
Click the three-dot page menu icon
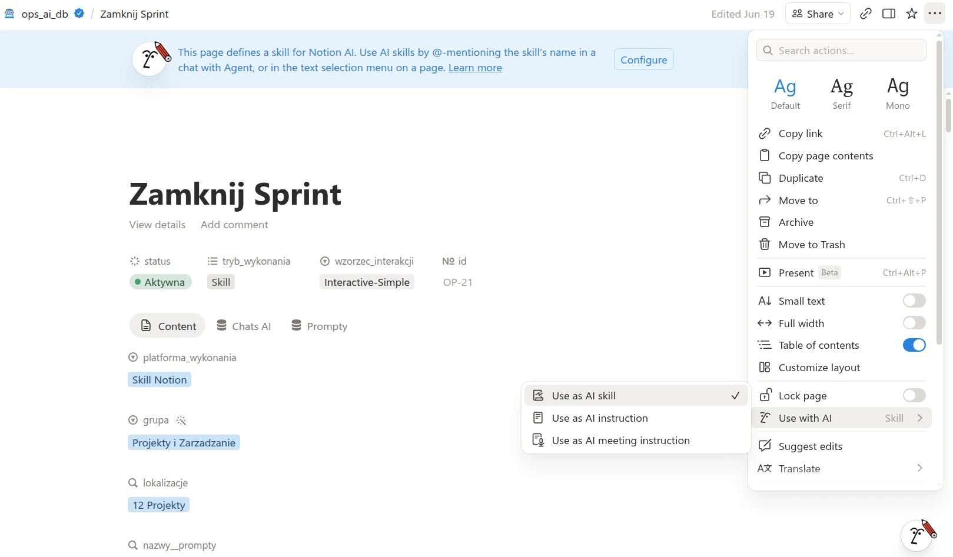[x=935, y=14]
